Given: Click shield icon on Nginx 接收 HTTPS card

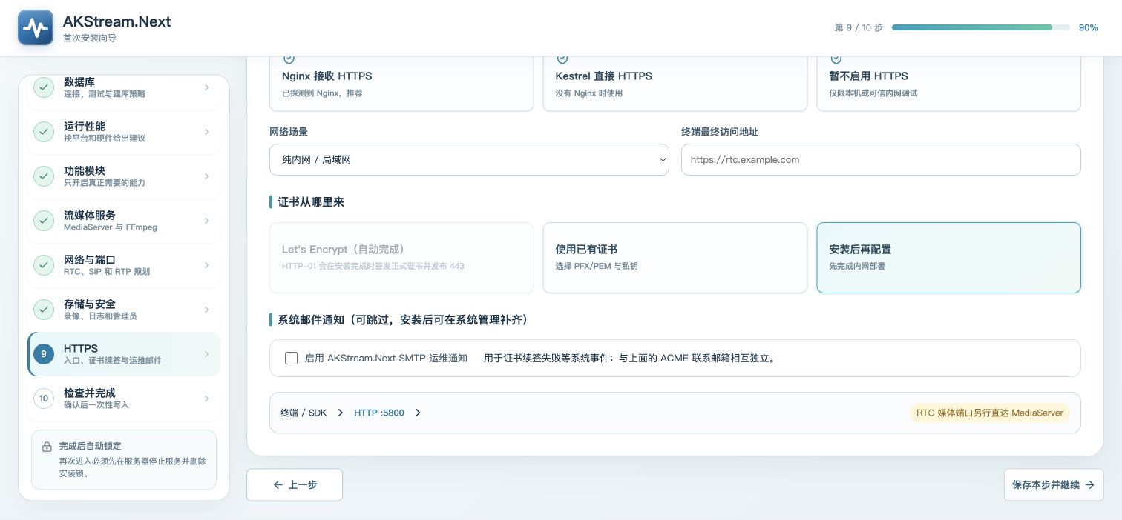Looking at the screenshot, I should click(x=289, y=59).
